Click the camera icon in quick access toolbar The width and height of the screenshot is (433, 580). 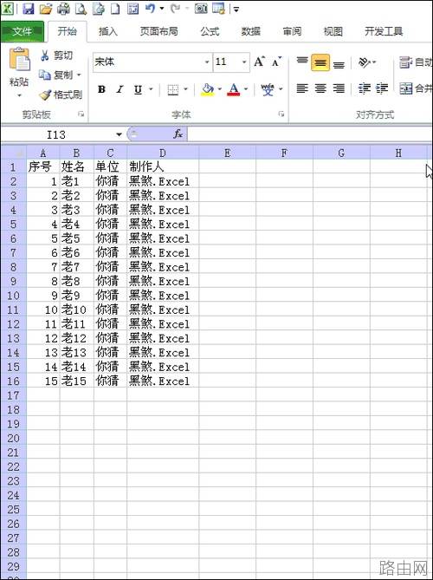(x=201, y=8)
